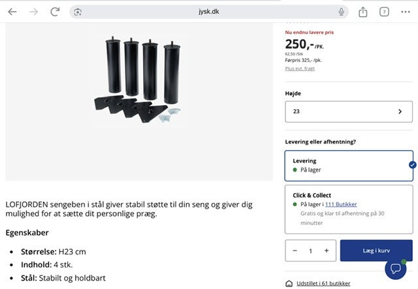The image size is (418, 289).
Task: Decrease quantity with the minus button
Action: [295, 251]
